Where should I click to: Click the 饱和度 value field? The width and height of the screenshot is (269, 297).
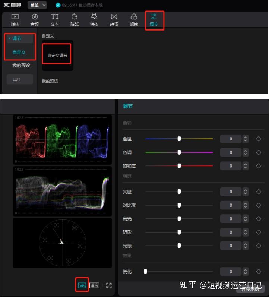[x=231, y=166]
